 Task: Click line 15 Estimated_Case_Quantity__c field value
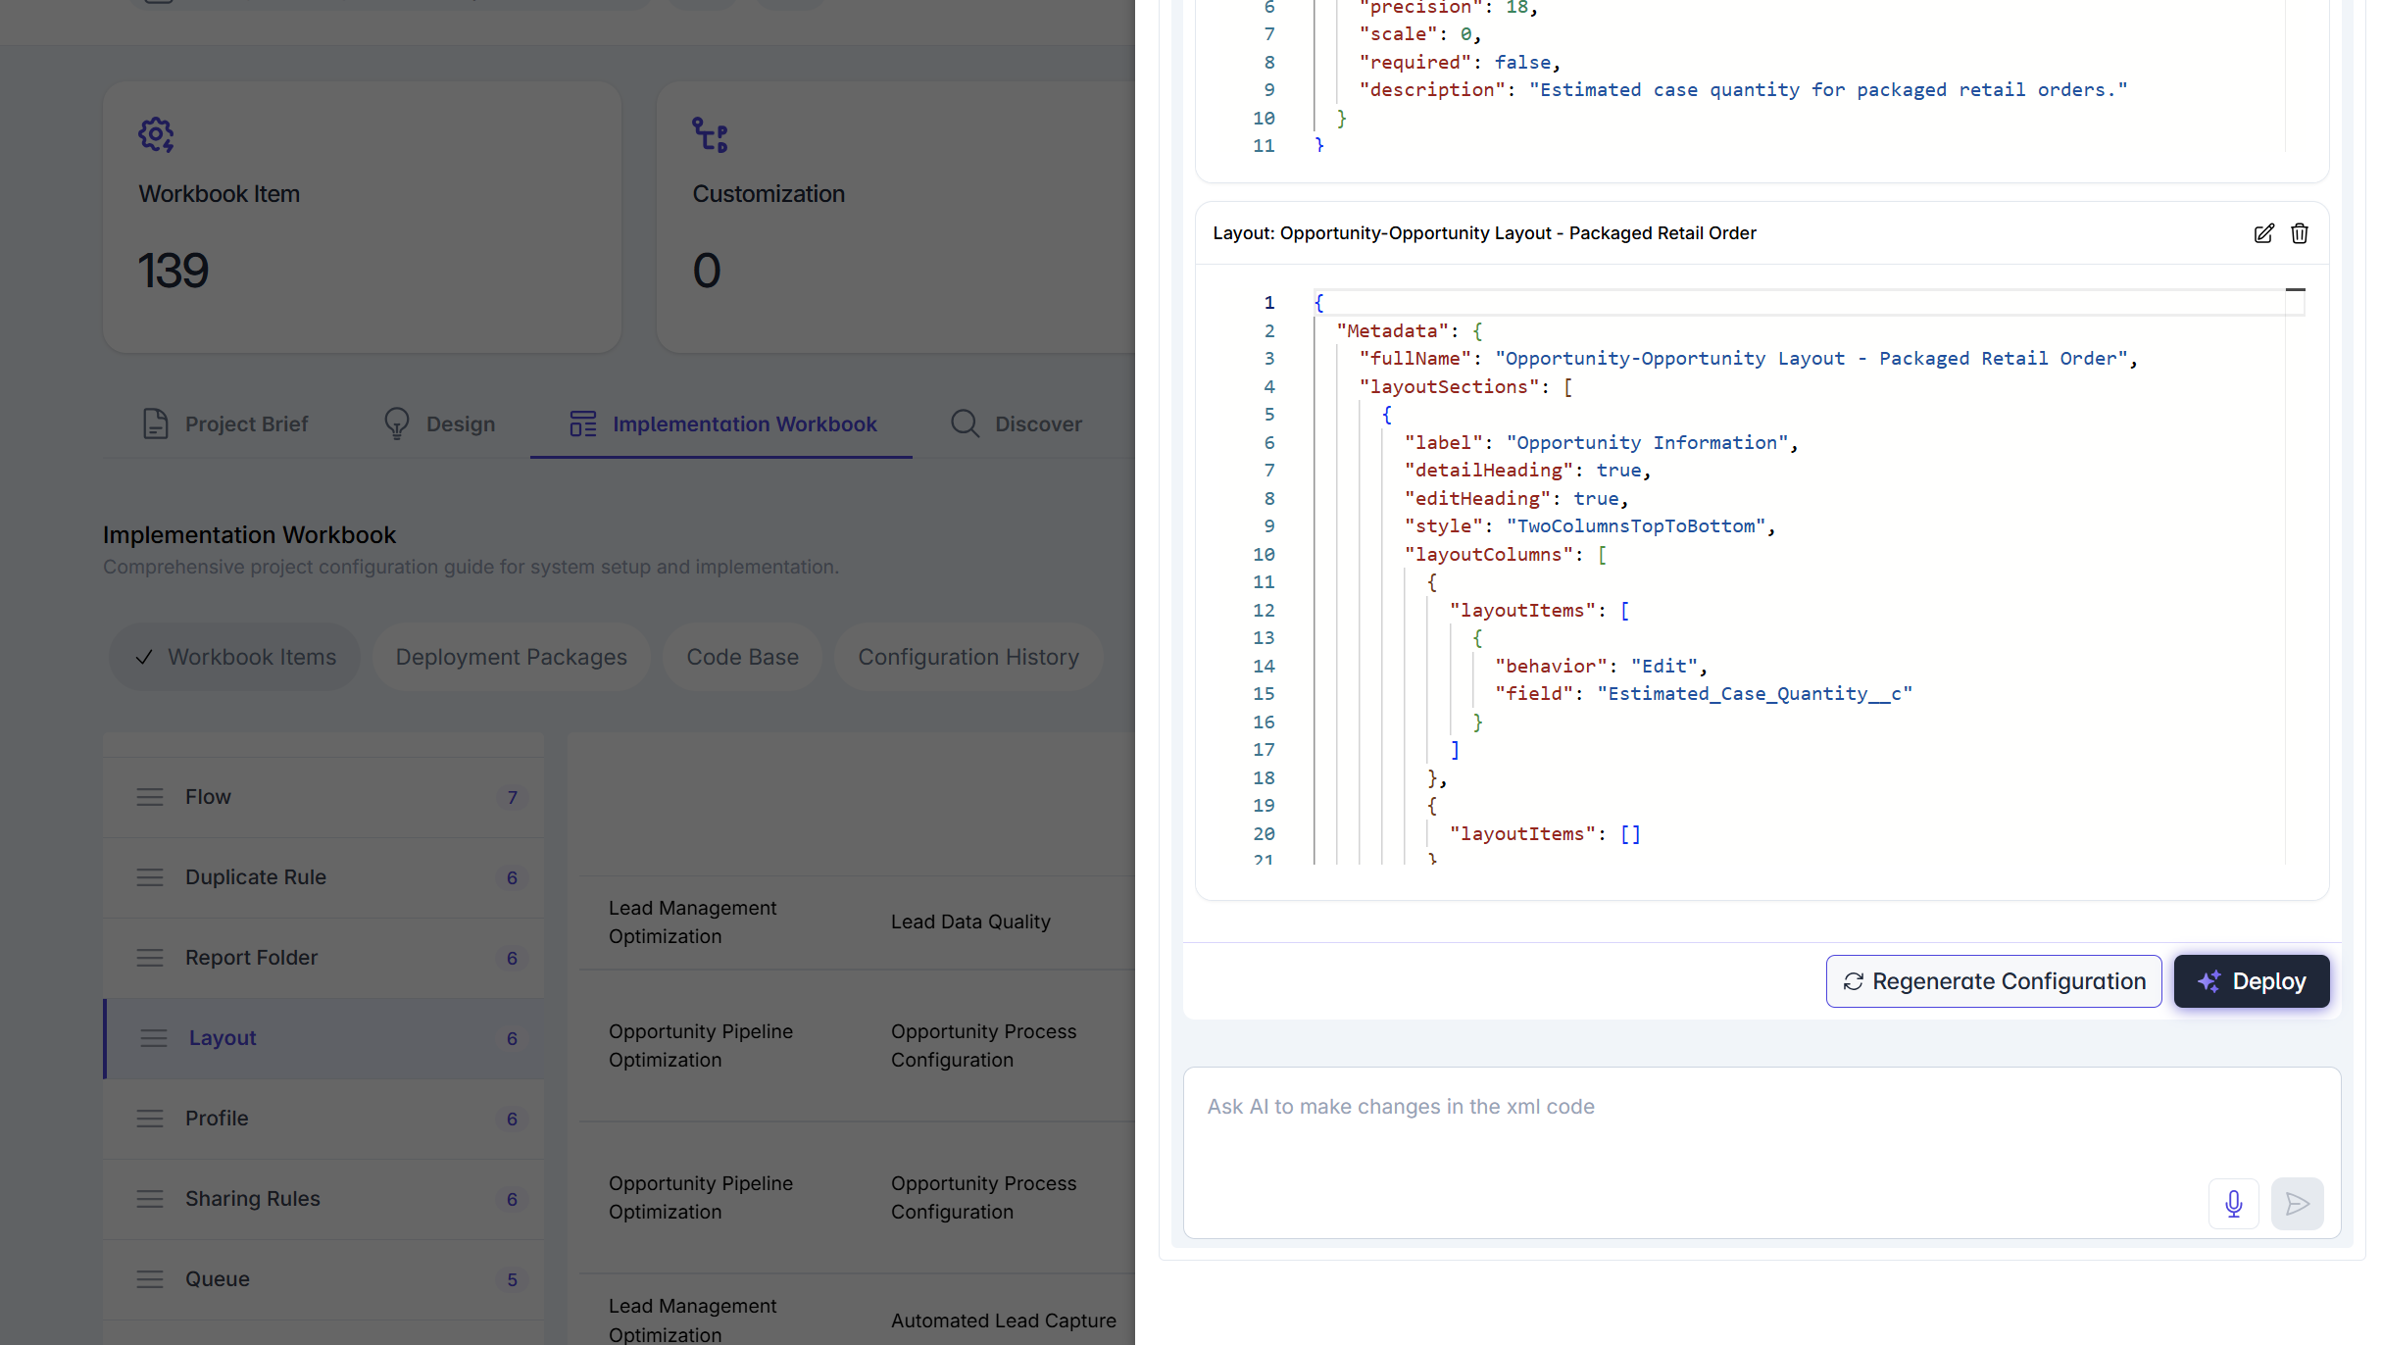[x=1755, y=694]
